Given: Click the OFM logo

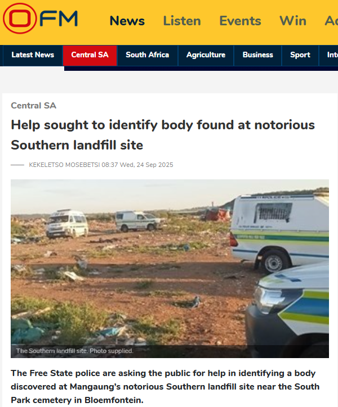Looking at the screenshot, I should [41, 19].
